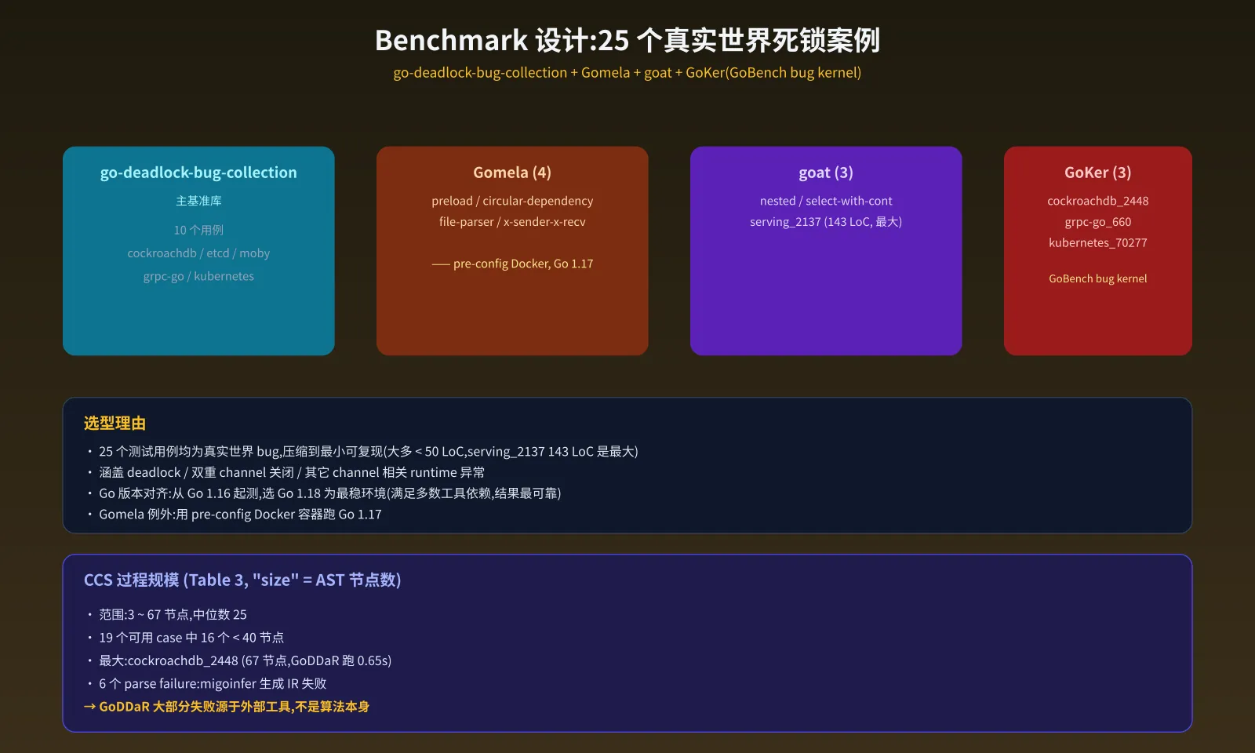The width and height of the screenshot is (1255, 753).
Task: Click the bullet about 25 个测试用例 being real-world bugs
Action: pyautogui.click(x=362, y=452)
